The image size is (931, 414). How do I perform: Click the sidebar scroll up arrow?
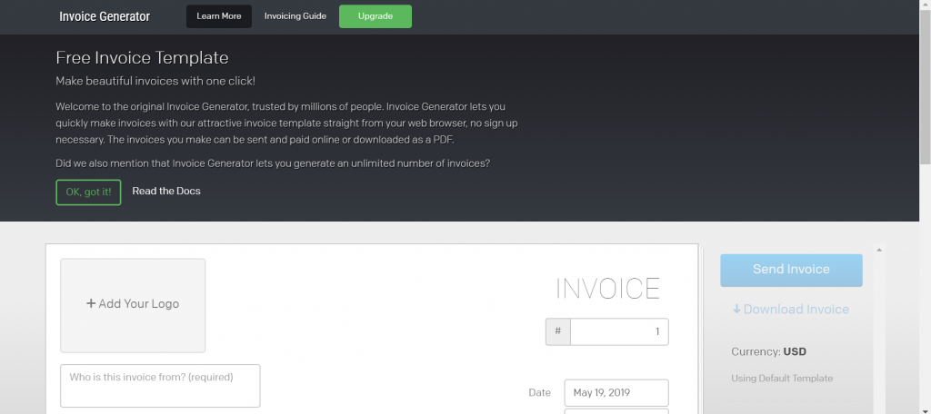click(878, 251)
